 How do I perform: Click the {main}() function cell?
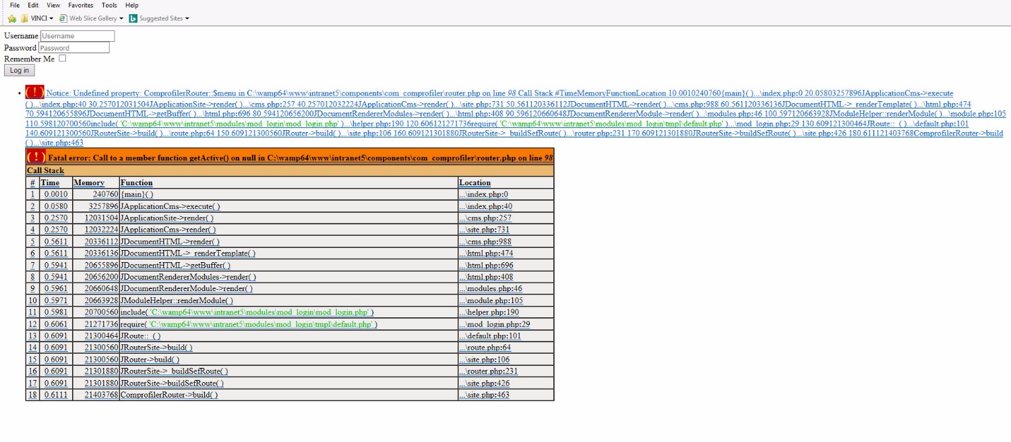(288, 195)
